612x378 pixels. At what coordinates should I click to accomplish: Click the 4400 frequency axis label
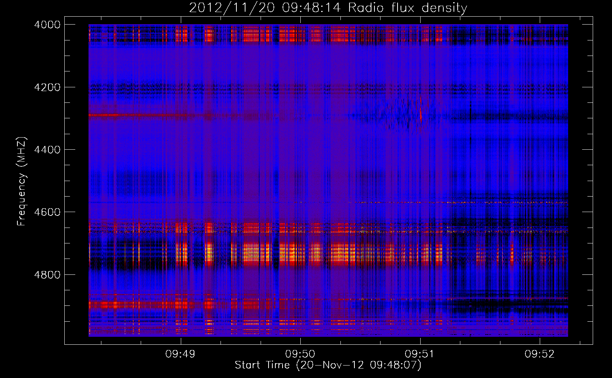pos(47,150)
